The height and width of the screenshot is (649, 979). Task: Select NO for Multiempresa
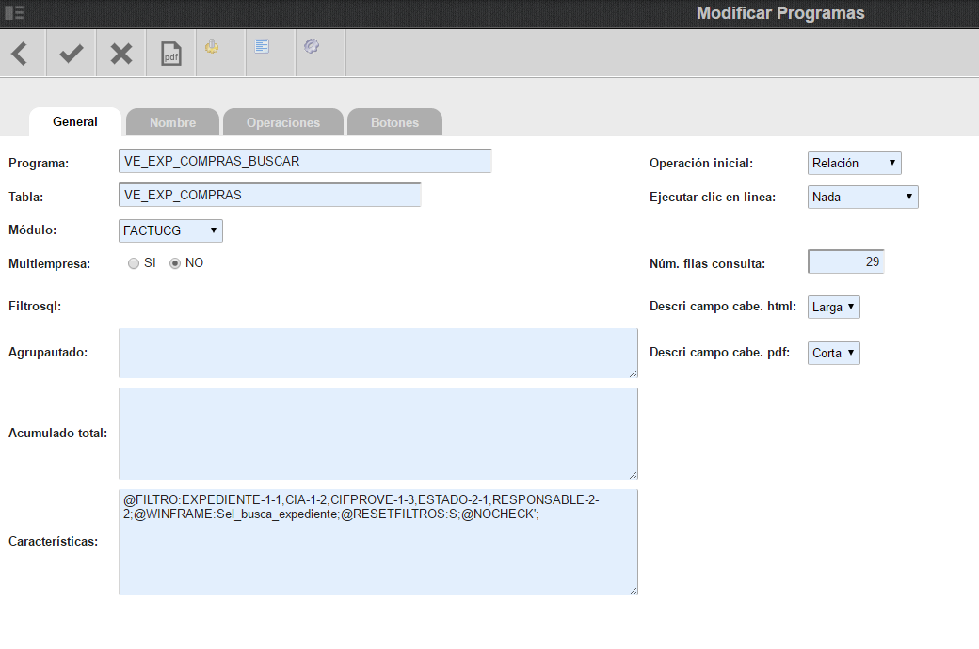(x=175, y=263)
